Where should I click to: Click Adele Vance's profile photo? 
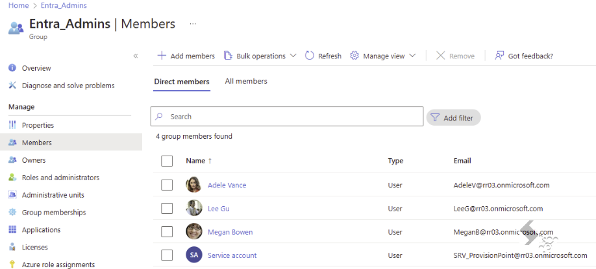194,185
